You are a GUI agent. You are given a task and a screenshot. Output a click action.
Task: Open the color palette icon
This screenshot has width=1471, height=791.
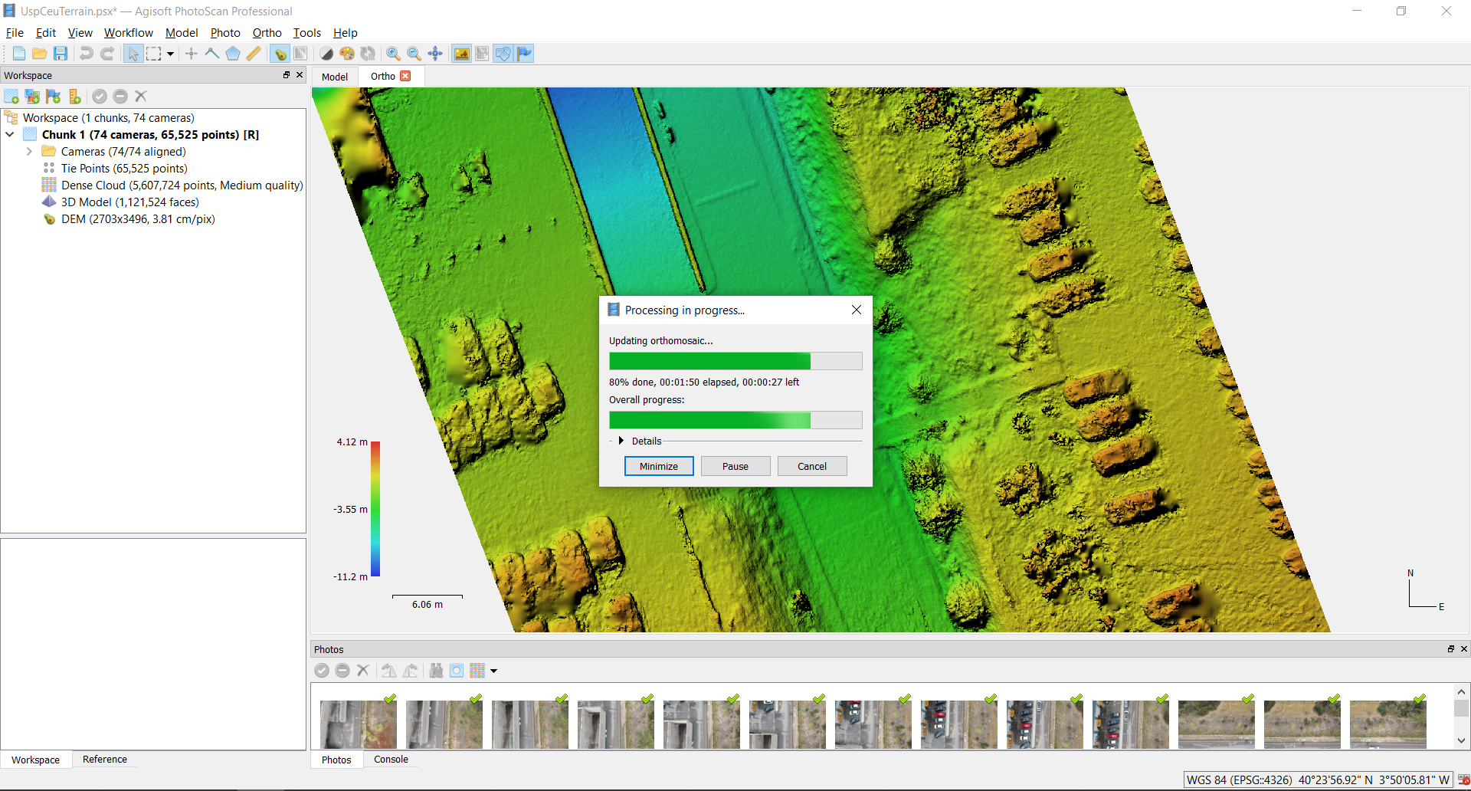(347, 54)
